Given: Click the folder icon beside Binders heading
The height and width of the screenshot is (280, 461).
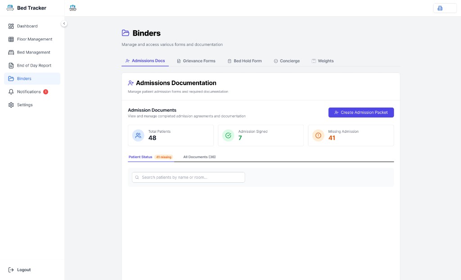Looking at the screenshot, I should point(126,33).
